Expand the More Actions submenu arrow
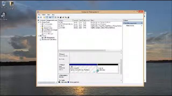 coord(142,26)
